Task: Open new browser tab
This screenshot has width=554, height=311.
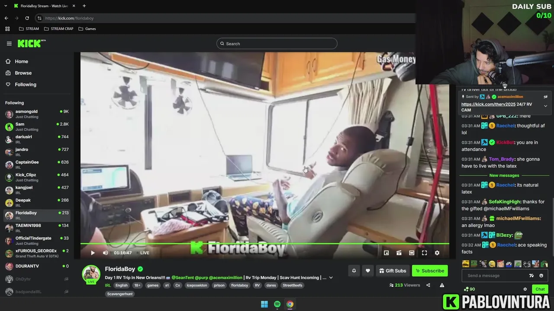Action: click(84, 6)
